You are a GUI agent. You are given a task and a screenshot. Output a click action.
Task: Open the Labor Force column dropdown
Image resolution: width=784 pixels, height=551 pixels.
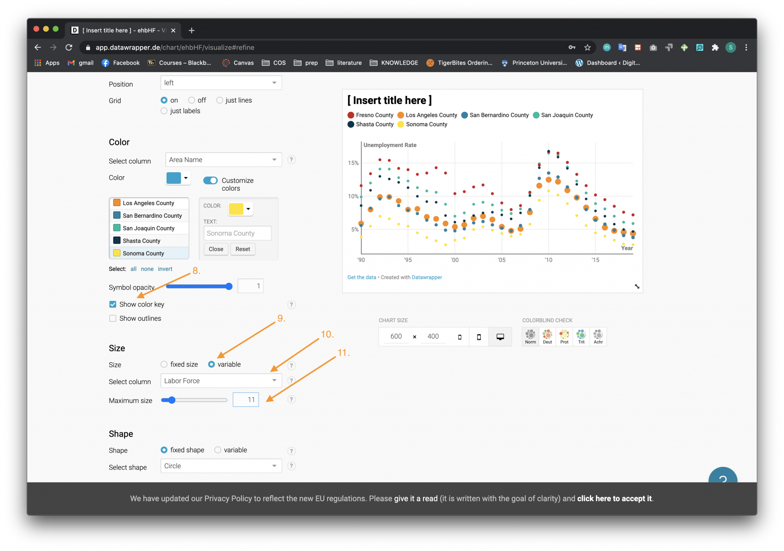point(221,381)
